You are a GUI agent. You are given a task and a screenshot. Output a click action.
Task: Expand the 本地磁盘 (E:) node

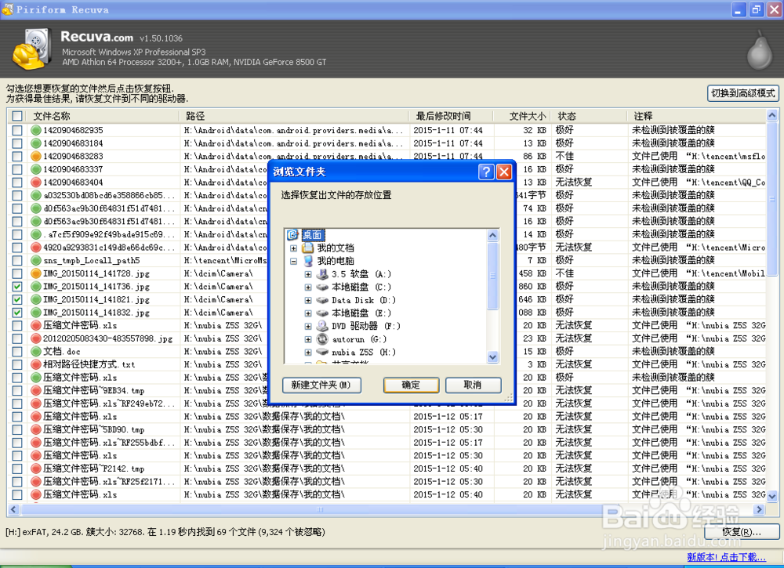click(308, 313)
